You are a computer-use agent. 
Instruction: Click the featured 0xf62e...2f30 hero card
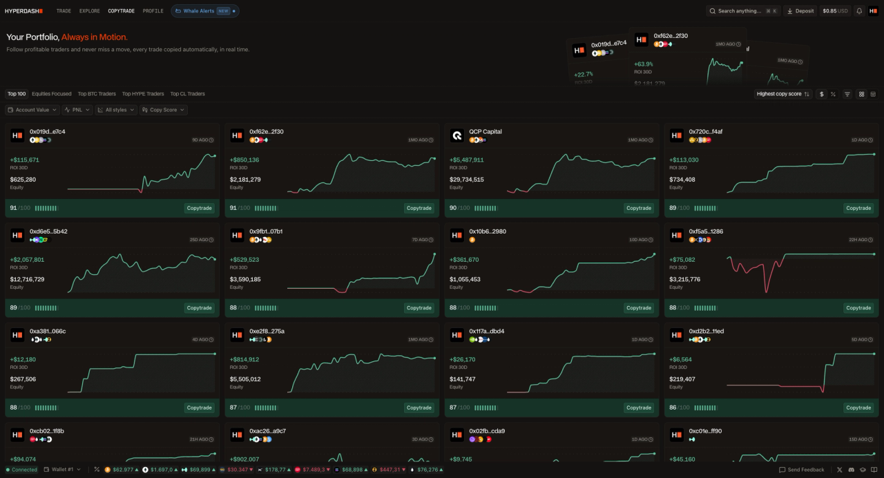688,58
